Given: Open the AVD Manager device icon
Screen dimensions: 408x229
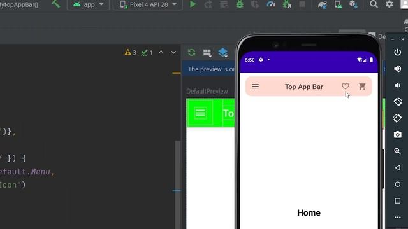Looking at the screenshot, I should click(x=338, y=4).
